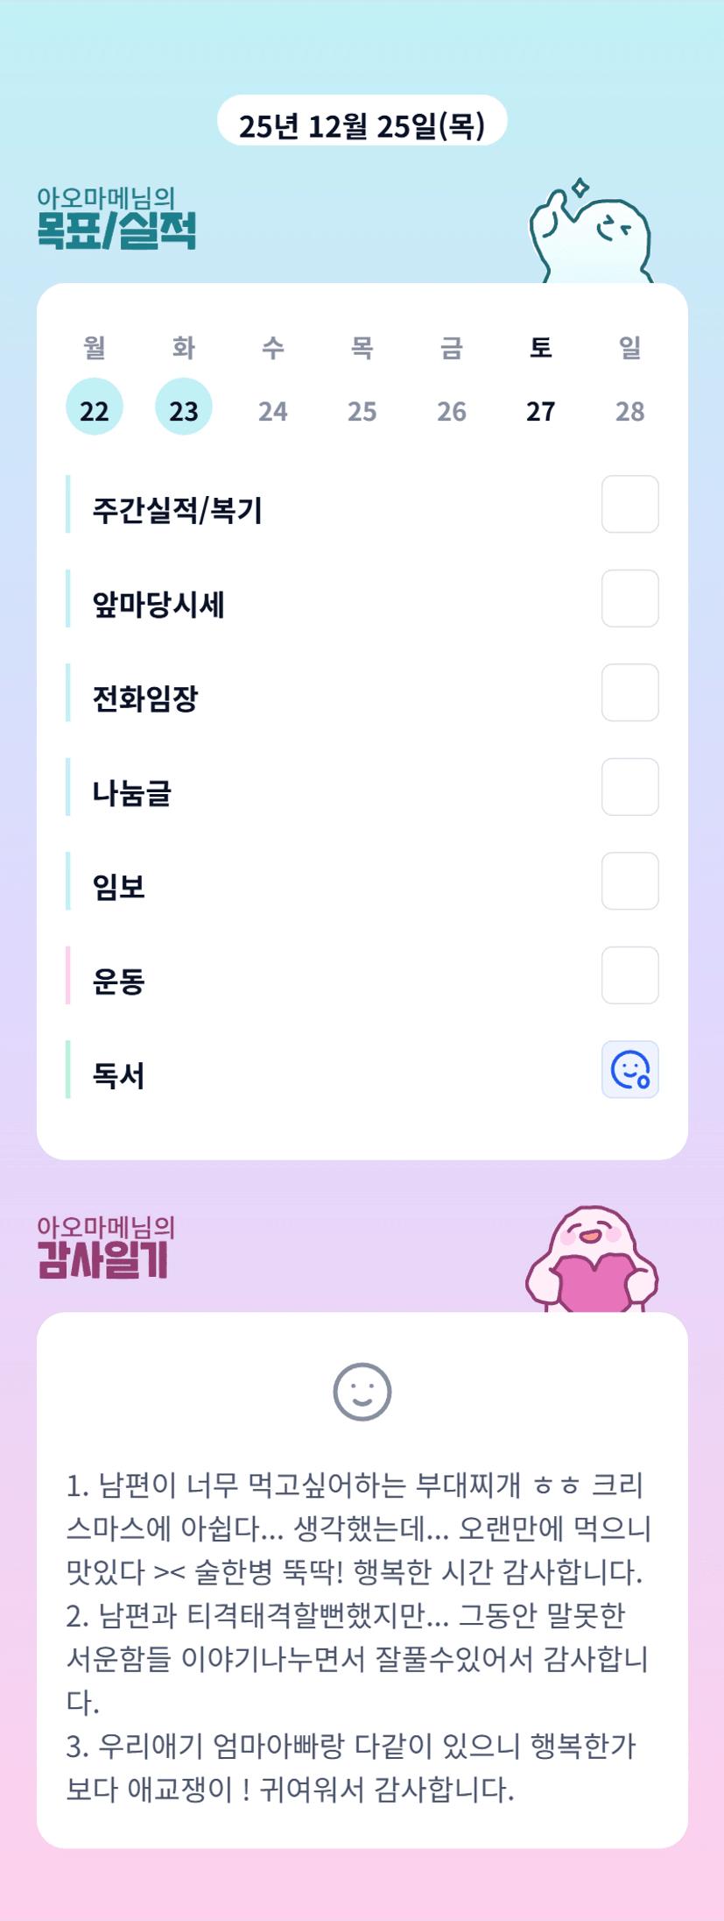Click the gratitude diary text entry
The width and height of the screenshot is (724, 1921).
pyautogui.click(x=361, y=1635)
